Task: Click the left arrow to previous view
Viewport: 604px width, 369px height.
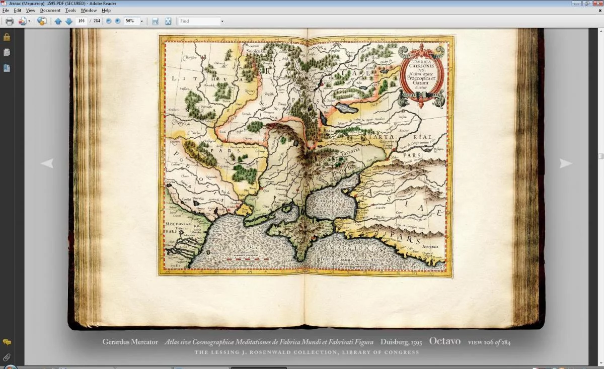Action: point(47,163)
